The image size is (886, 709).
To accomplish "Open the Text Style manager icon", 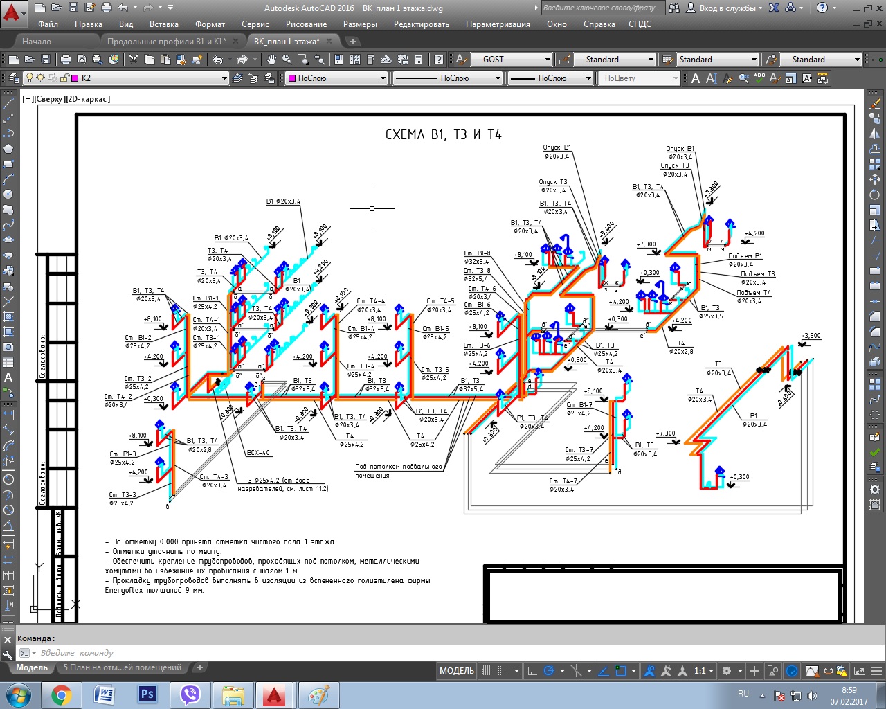I will pos(460,60).
